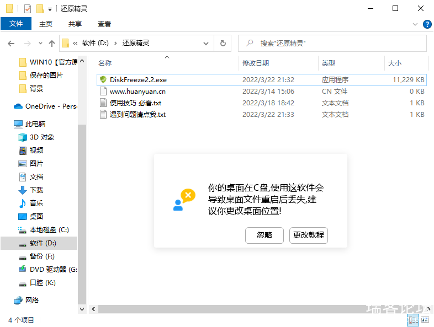Click the 更改教程 button
Image resolution: width=434 pixels, height=327 pixels.
click(309, 235)
